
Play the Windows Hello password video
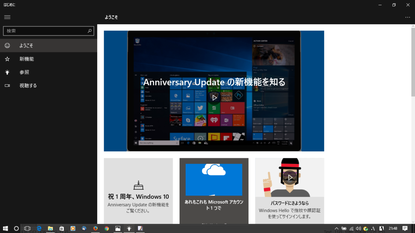pos(290,178)
